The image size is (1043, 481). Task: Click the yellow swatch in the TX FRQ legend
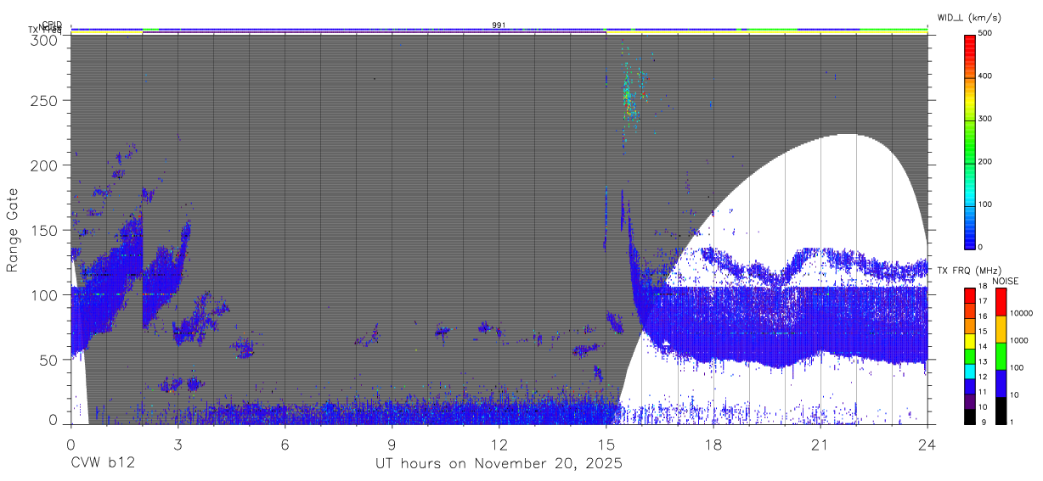[x=969, y=339]
